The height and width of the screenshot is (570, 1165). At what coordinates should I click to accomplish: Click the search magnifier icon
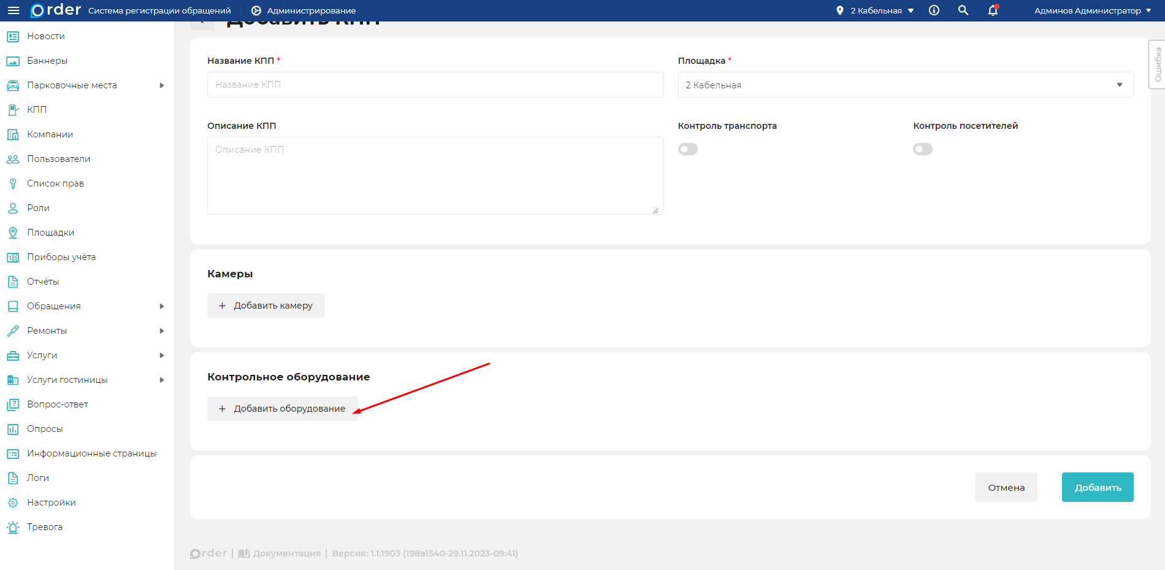[x=963, y=10]
